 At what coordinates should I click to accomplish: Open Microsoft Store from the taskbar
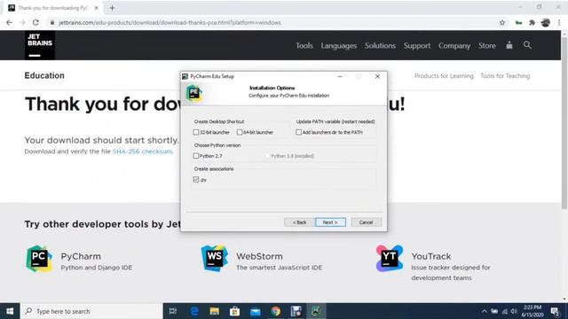[x=234, y=311]
